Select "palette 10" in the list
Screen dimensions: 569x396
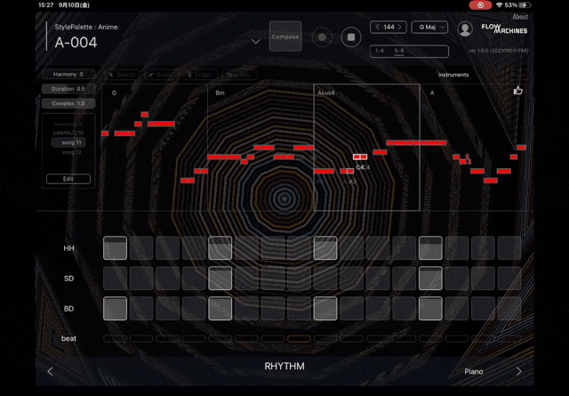[68, 133]
